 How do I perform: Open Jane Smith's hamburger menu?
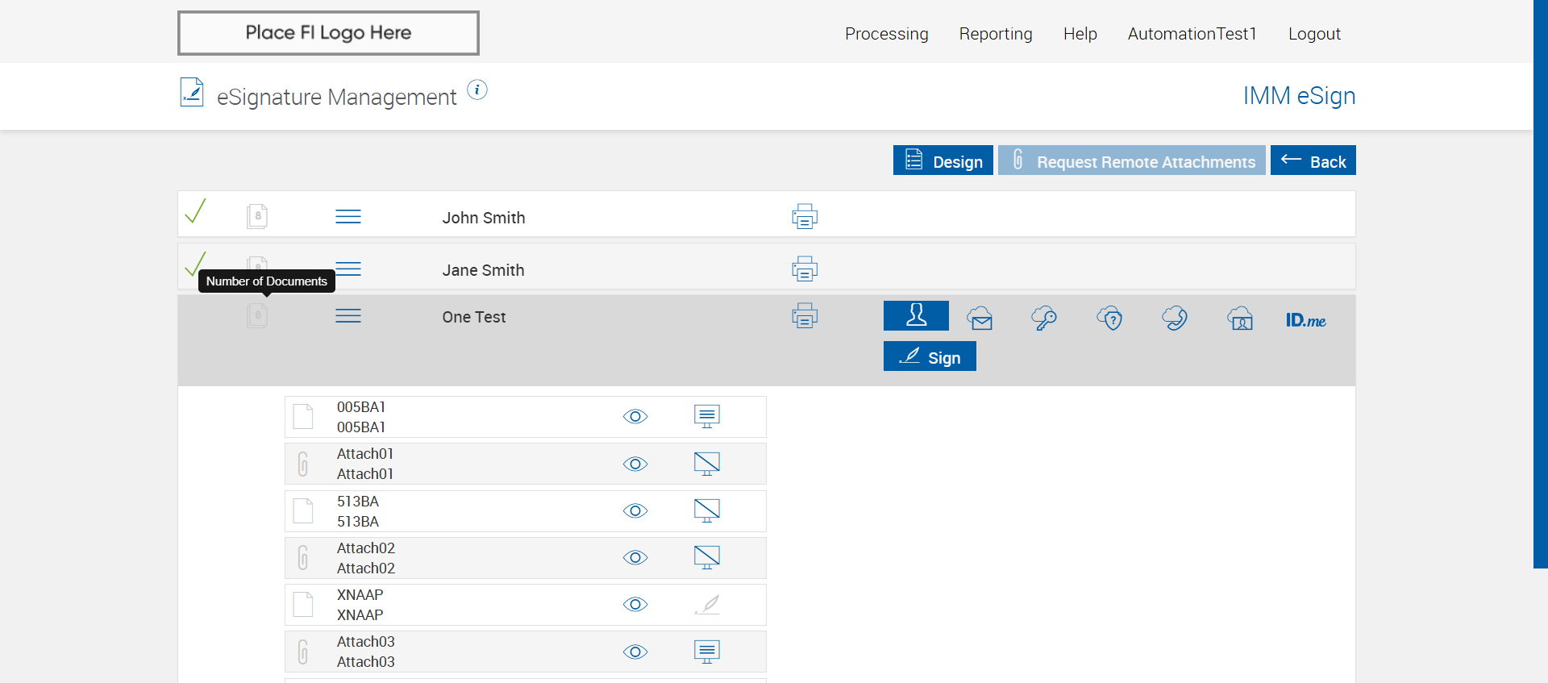point(348,269)
